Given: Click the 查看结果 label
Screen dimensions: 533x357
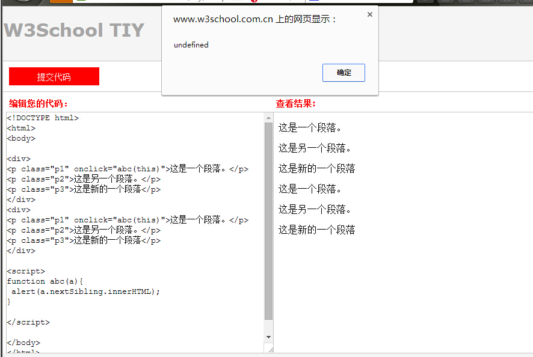Looking at the screenshot, I should tap(296, 103).
